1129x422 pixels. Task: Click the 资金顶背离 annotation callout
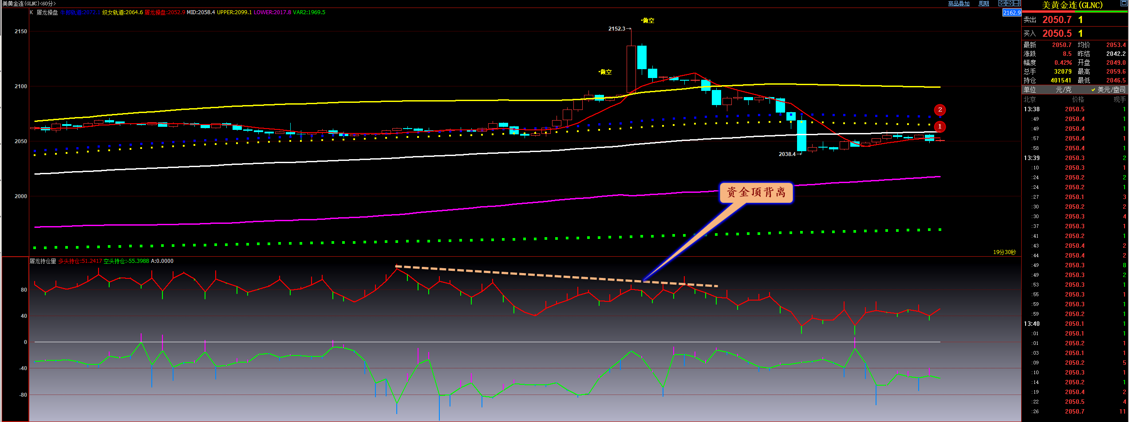[756, 192]
